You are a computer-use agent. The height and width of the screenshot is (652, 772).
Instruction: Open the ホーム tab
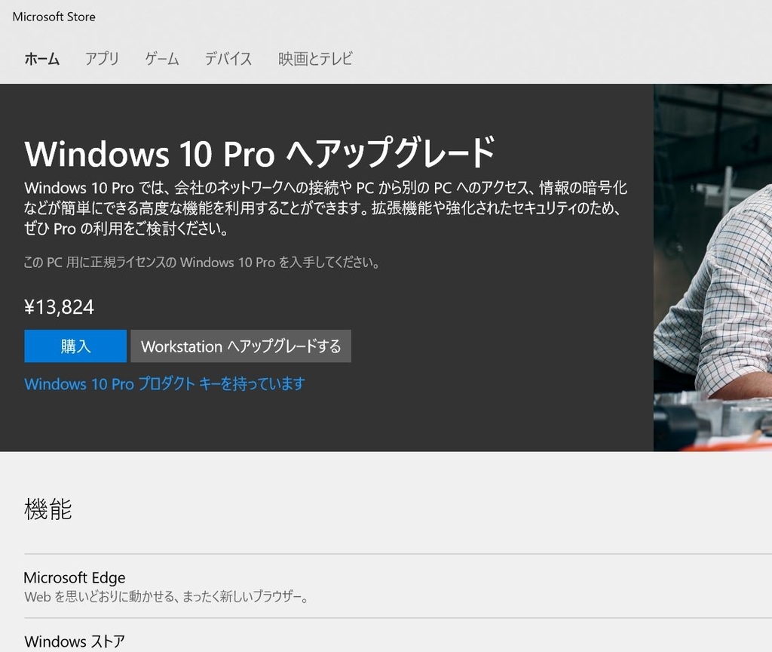click(42, 59)
